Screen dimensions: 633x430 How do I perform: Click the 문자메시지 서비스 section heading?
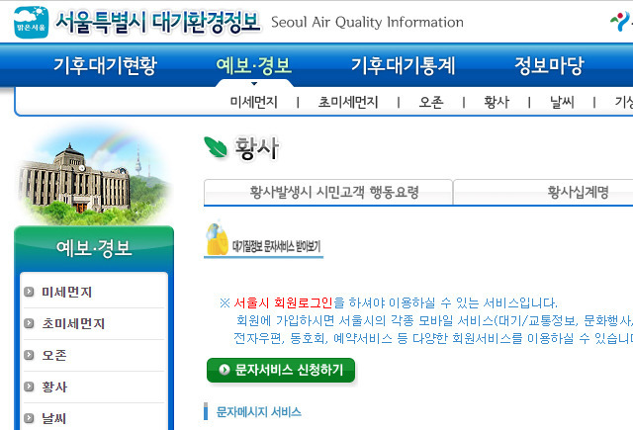[x=259, y=412]
